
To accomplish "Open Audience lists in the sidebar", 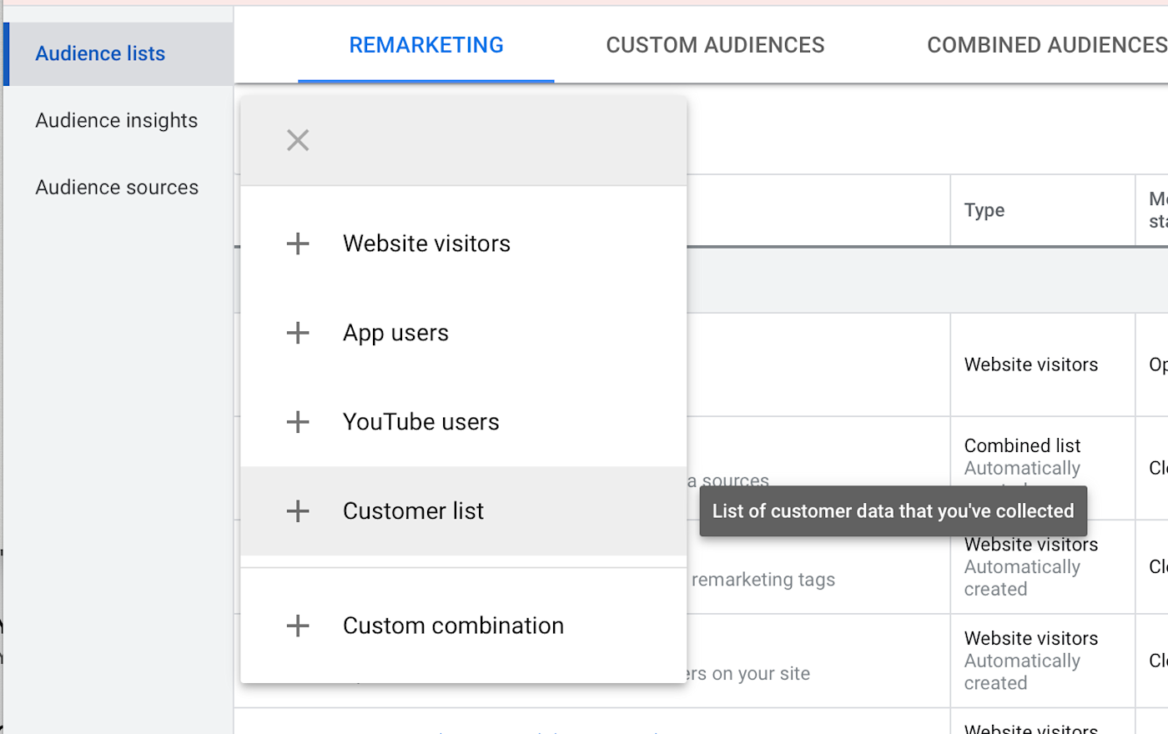I will point(100,53).
